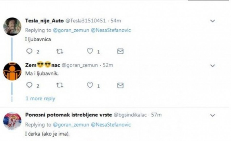Expand options menu for bgsindikalac tweet

[x=213, y=116]
